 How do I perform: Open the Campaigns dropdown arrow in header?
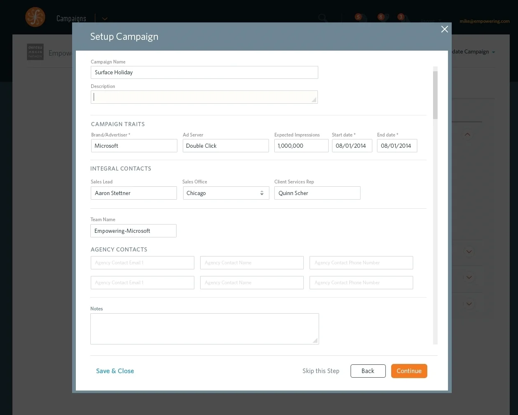point(105,19)
